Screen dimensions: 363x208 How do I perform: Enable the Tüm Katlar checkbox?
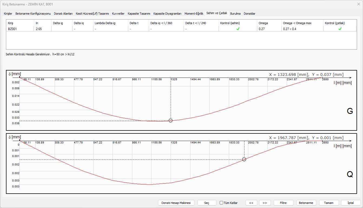click(222, 203)
